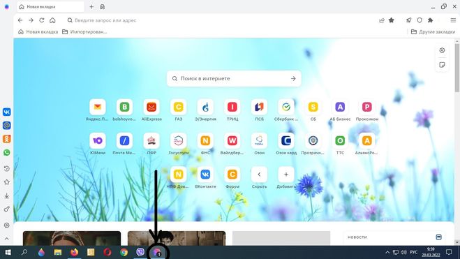Click the новости block toggle icon
Screen dimensions: 460x259
coord(438,237)
